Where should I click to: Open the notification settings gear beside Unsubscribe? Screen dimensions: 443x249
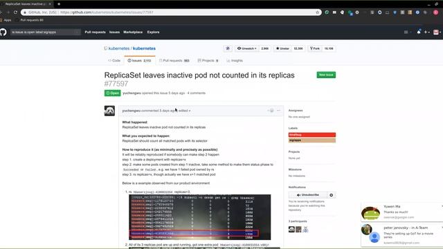click(x=332, y=195)
